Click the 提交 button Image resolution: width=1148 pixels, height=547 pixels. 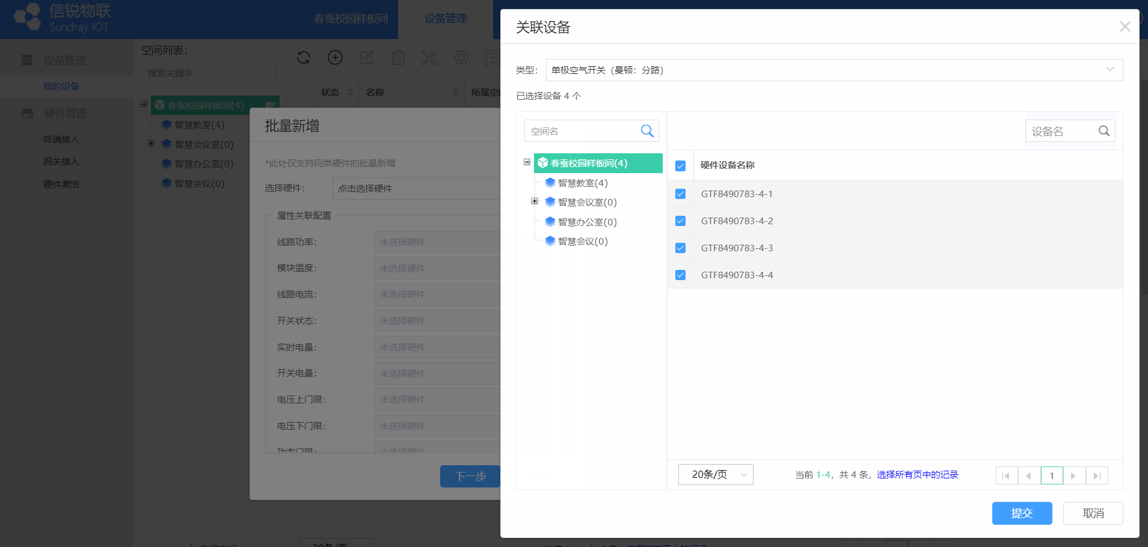click(1022, 513)
